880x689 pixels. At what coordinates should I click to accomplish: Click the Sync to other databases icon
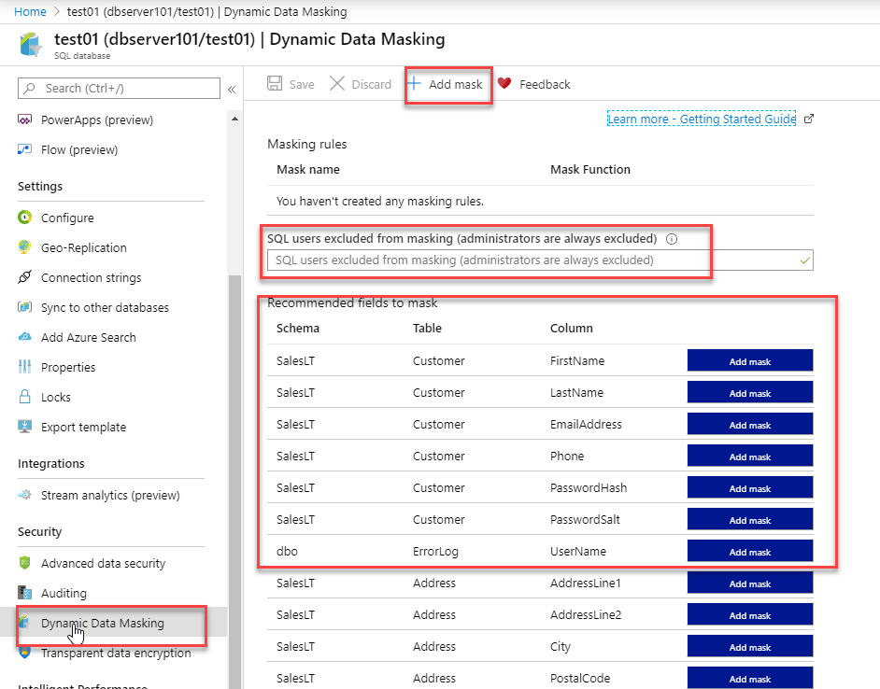point(24,307)
